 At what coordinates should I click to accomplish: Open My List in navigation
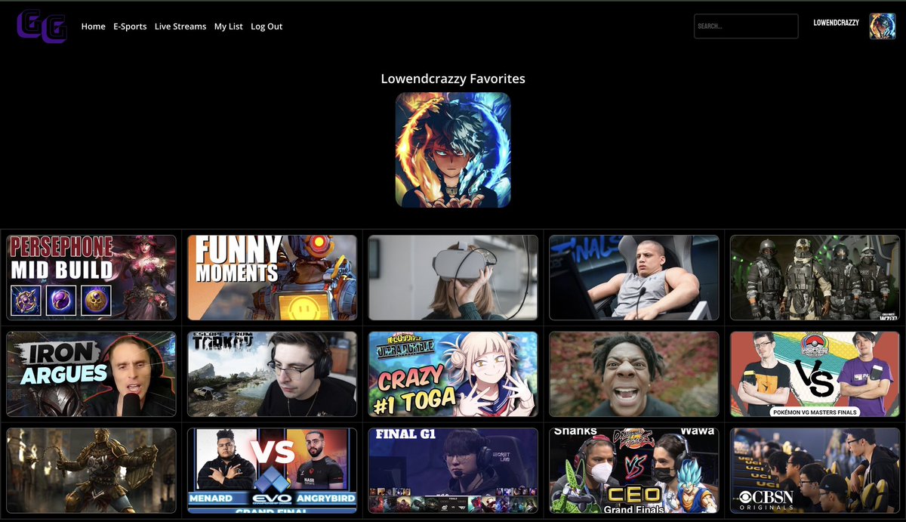[229, 26]
